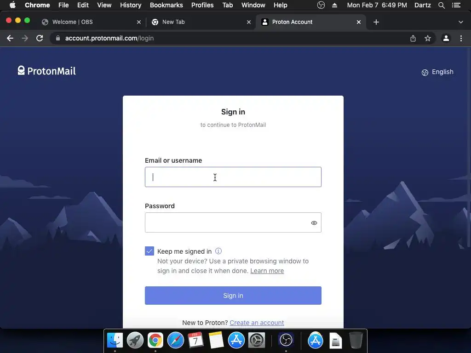Screen dimensions: 471x353
Task: Click OBS status icon in menu bar
Action: pyautogui.click(x=321, y=5)
